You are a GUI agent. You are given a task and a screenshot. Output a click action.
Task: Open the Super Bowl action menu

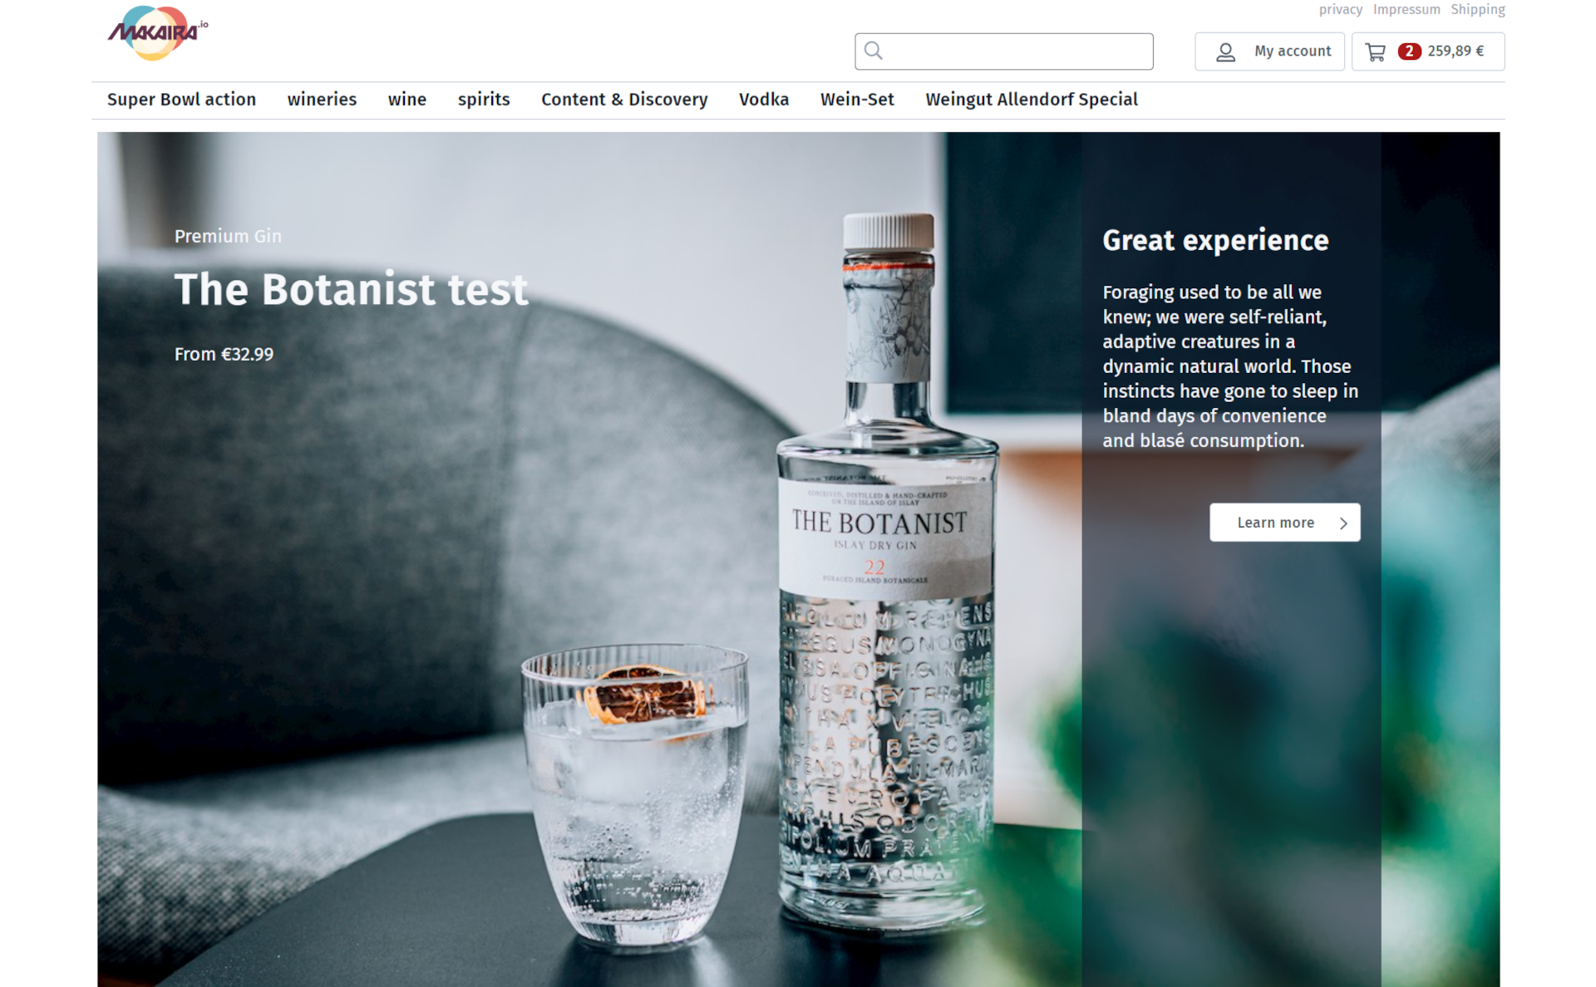(181, 100)
